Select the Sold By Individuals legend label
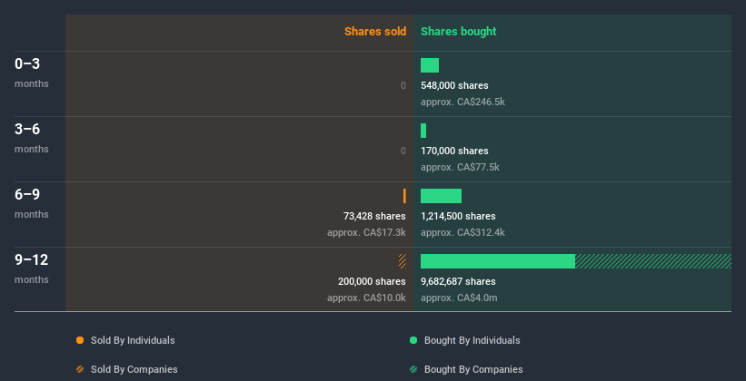 tap(133, 340)
